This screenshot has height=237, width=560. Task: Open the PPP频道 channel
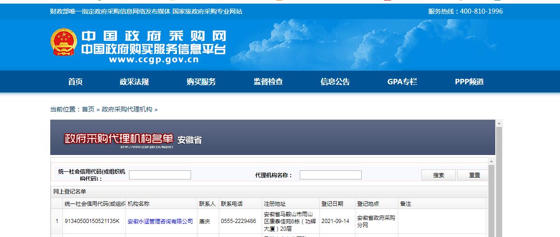pyautogui.click(x=469, y=82)
